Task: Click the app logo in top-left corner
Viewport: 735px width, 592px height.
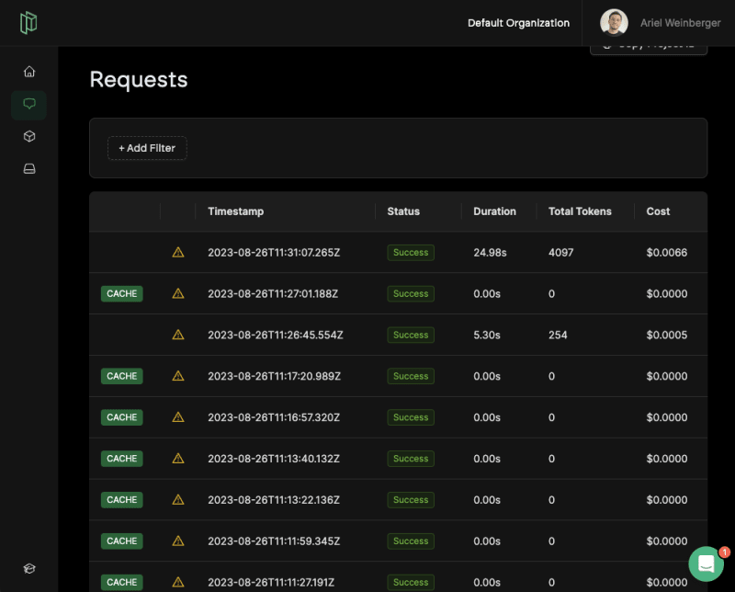Action: [x=28, y=22]
